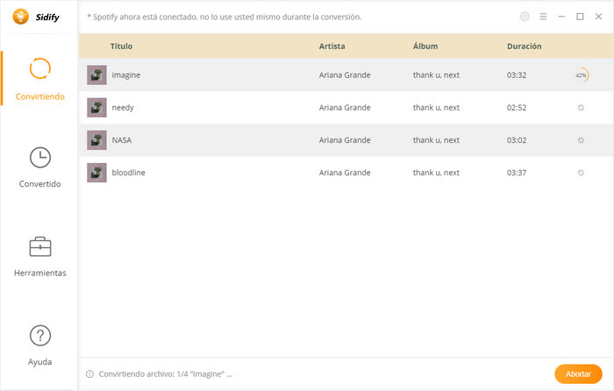The width and height of the screenshot is (614, 391).
Task: Open the settings gear icon
Action: point(525,17)
